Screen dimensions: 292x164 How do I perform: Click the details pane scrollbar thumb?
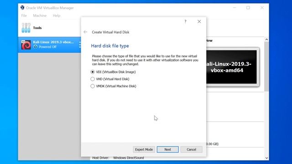click(x=266, y=67)
